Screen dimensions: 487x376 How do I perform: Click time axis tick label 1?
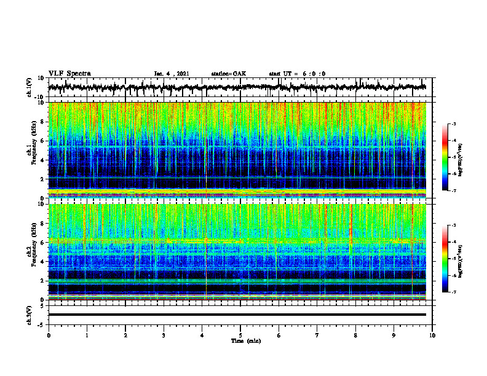pyautogui.click(x=87, y=335)
